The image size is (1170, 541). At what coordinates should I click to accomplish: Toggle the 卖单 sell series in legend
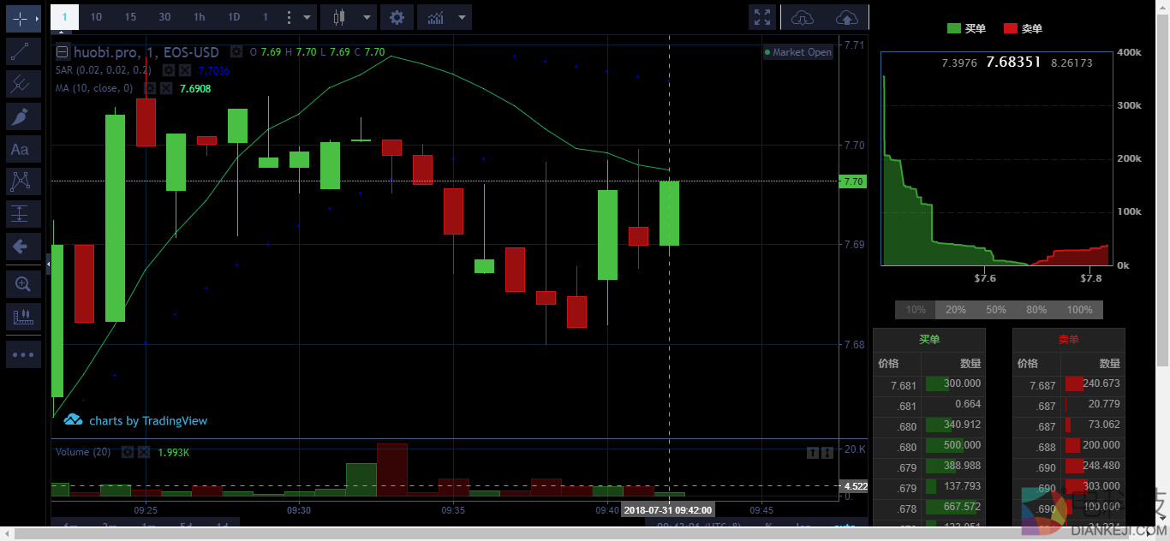(x=1023, y=28)
